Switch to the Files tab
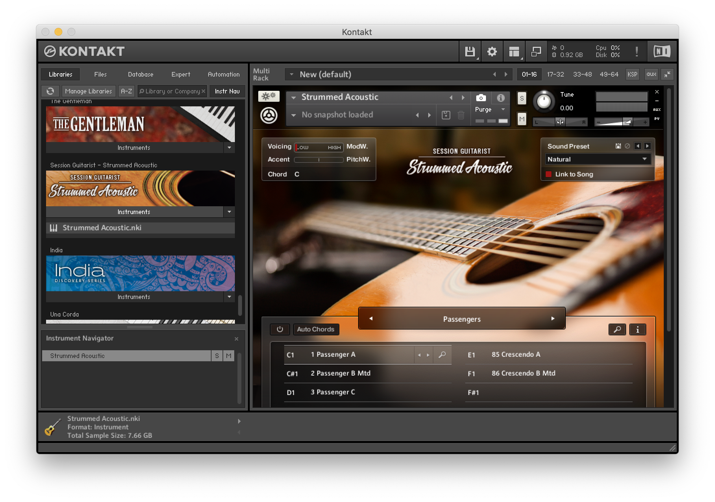 pyautogui.click(x=100, y=74)
